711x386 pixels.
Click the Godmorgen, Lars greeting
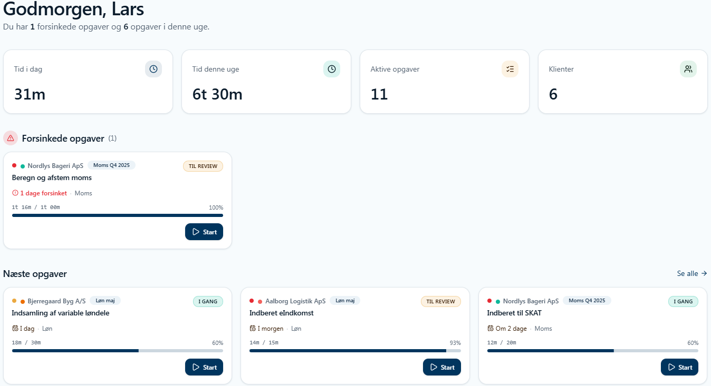(73, 9)
